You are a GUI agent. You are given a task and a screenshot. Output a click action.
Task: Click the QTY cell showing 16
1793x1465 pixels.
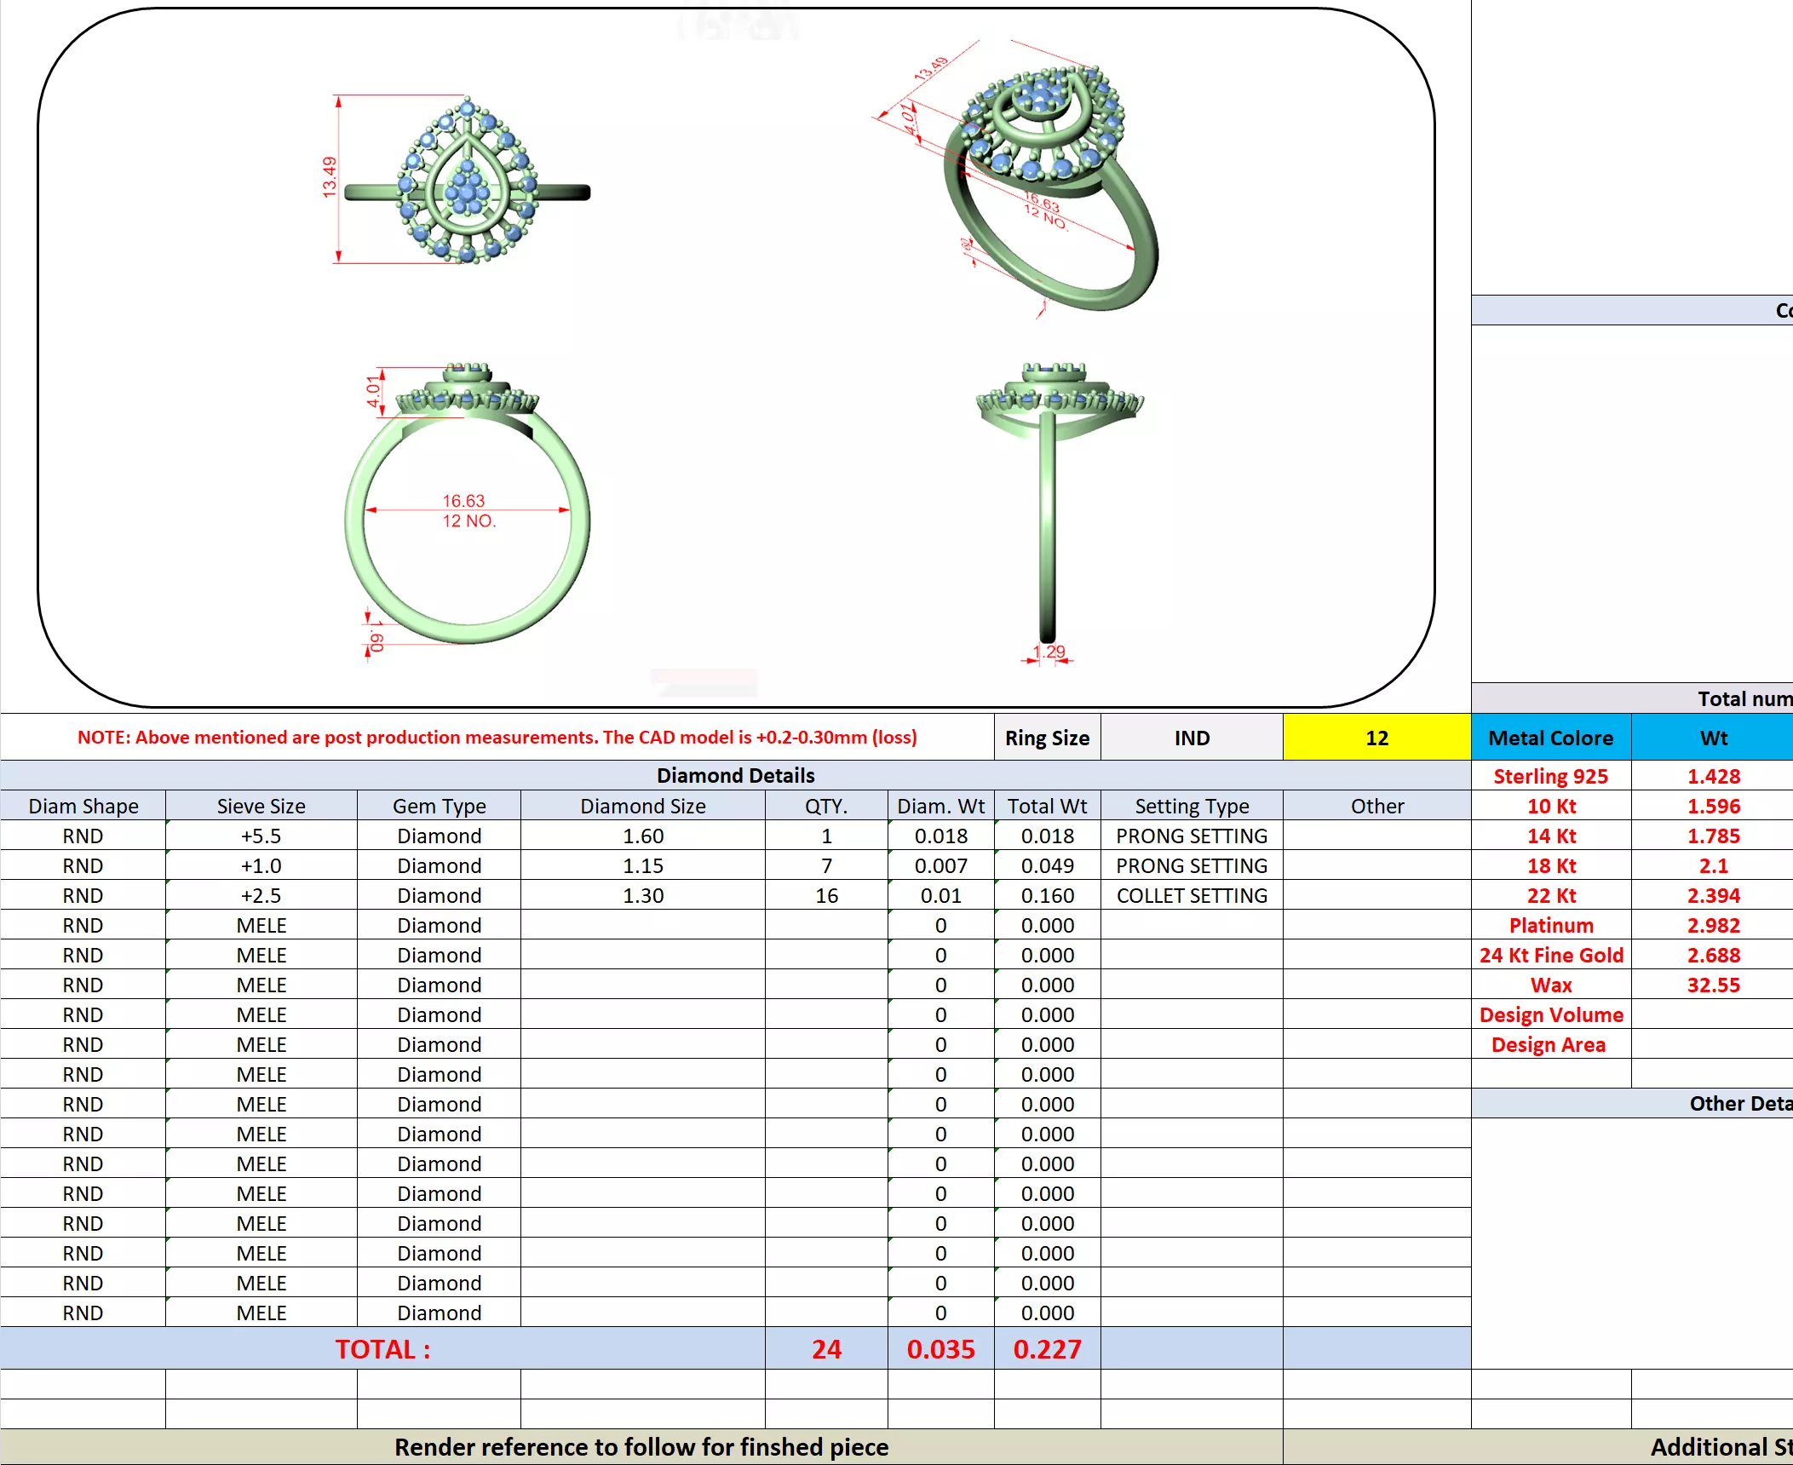825,895
